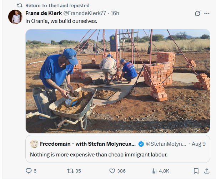Click the Return To The Land reposted label
216x179 pixels.
point(57,5)
